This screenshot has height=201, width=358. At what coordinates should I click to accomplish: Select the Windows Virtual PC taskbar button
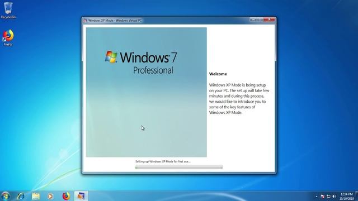coord(81,196)
